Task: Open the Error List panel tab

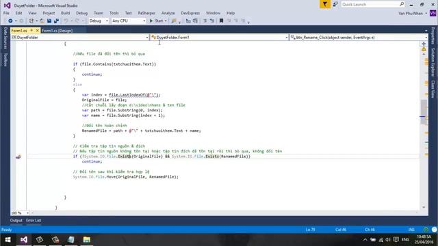Action: click(34, 220)
